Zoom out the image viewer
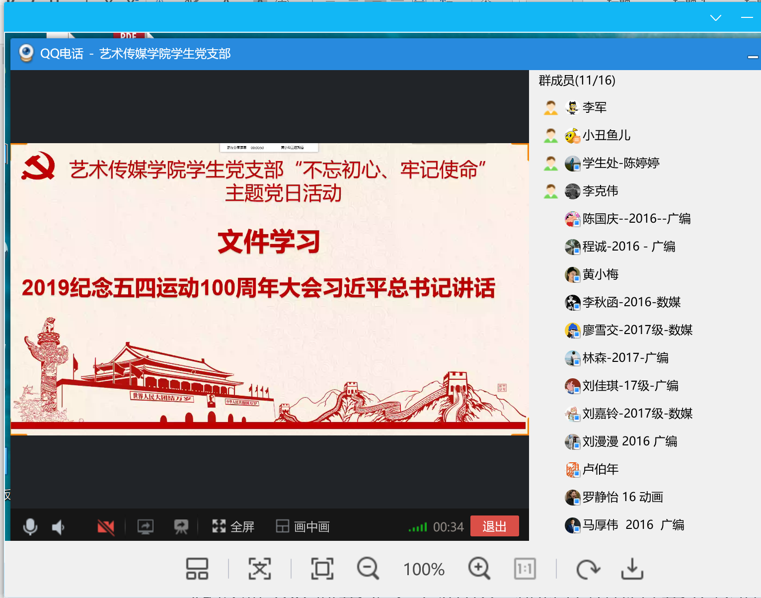Image resolution: width=761 pixels, height=598 pixels. (x=368, y=569)
